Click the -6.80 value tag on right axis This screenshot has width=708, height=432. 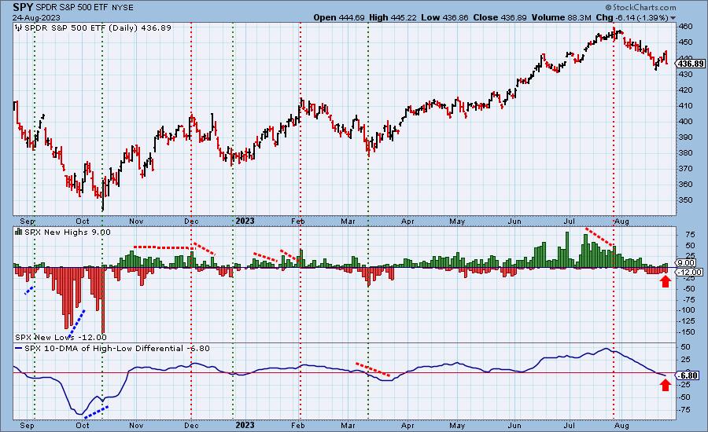point(688,375)
